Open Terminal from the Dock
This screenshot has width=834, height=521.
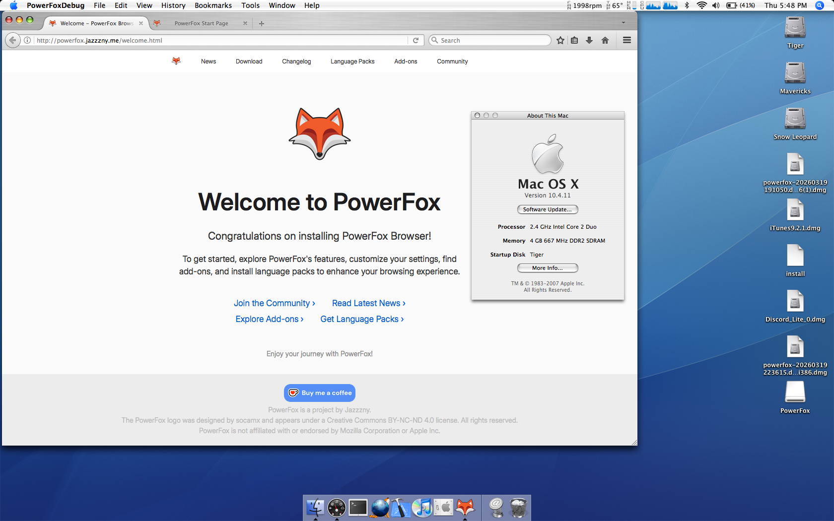(x=358, y=508)
